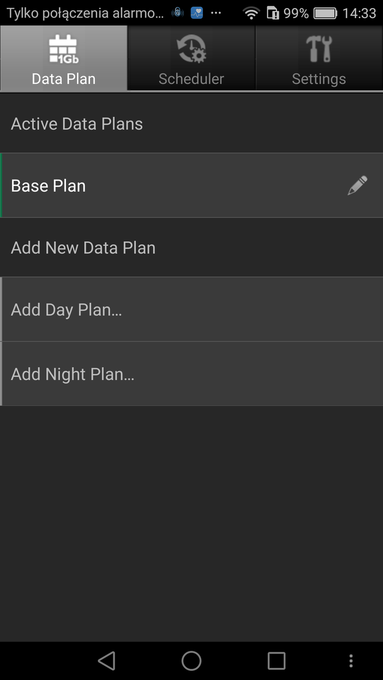This screenshot has width=383, height=680.
Task: Tap the status bar clock time
Action: [359, 13]
